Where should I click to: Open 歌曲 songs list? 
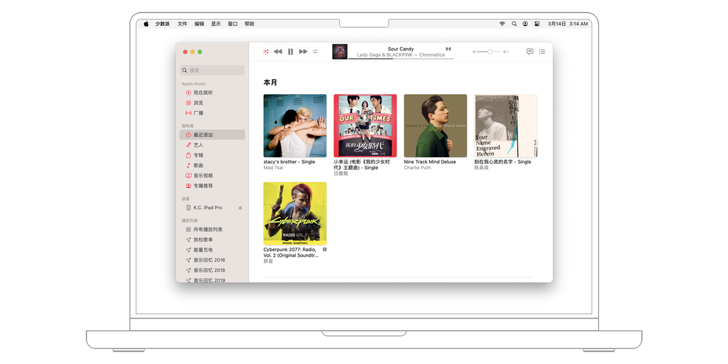(212, 165)
